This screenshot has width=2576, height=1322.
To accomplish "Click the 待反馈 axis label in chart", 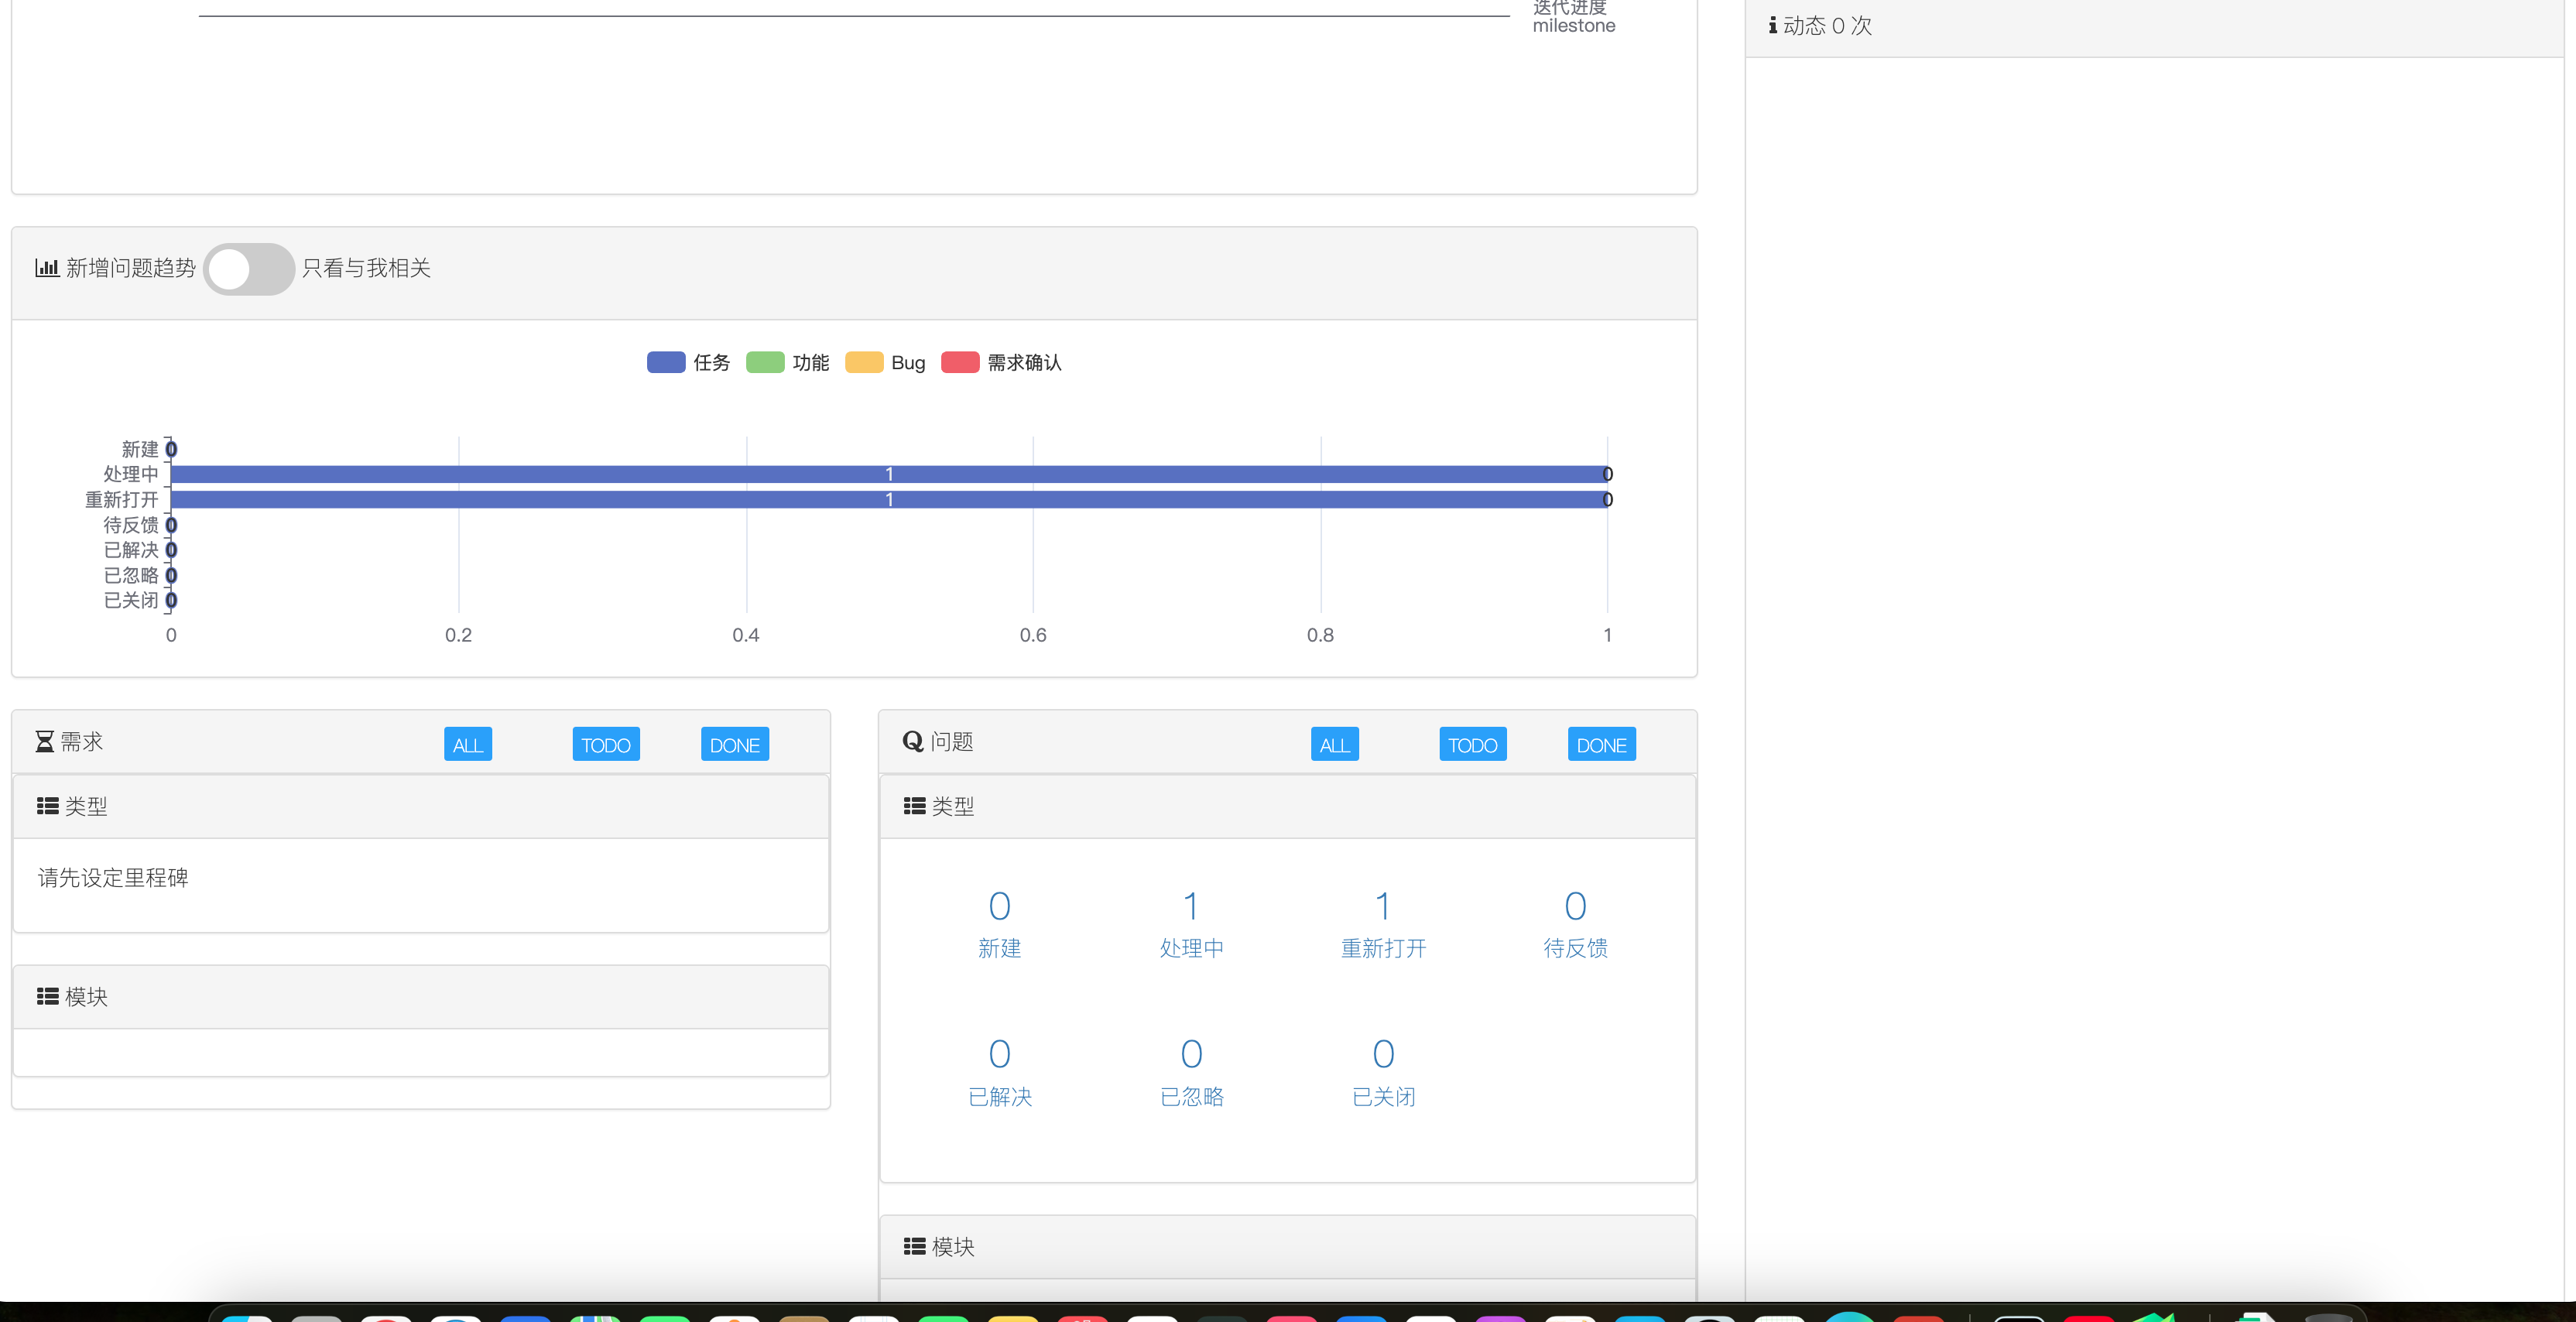I will 131,525.
